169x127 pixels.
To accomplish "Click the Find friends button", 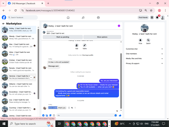I will point(143,18).
